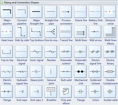The image size is (118, 105).
Task: Choose the Multi-lines elbow shape
Action: [x=110, y=31]
